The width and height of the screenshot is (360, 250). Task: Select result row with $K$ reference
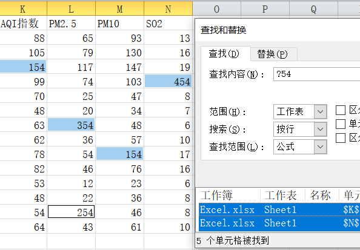pos(279,210)
